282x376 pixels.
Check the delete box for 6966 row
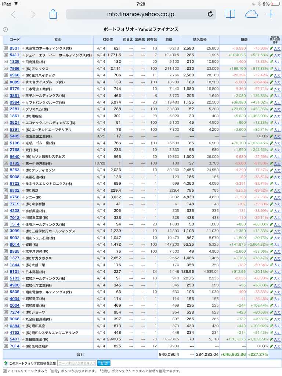6,75
